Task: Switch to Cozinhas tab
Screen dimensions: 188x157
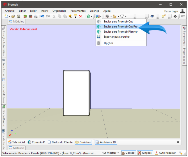Action: (83, 142)
